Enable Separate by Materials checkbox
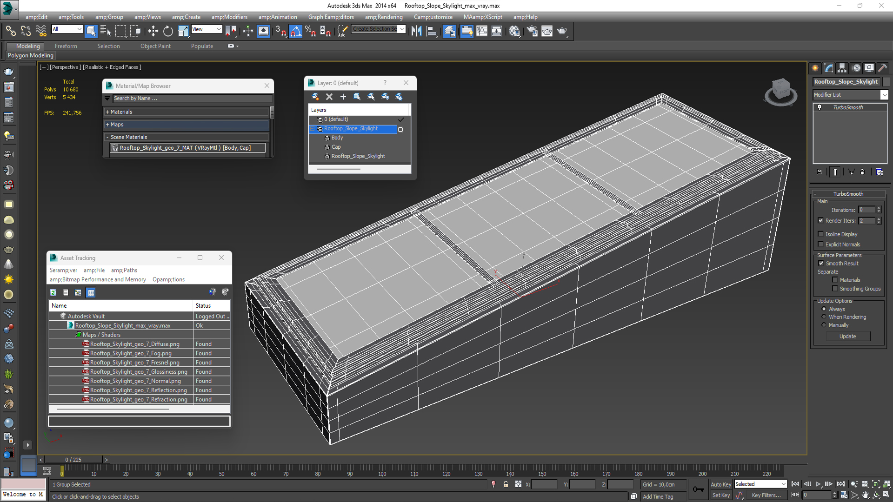The image size is (893, 502). 835,280
